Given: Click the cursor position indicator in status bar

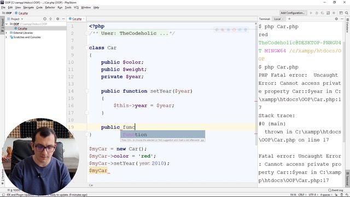Looking at the screenshot, I should [293, 195].
